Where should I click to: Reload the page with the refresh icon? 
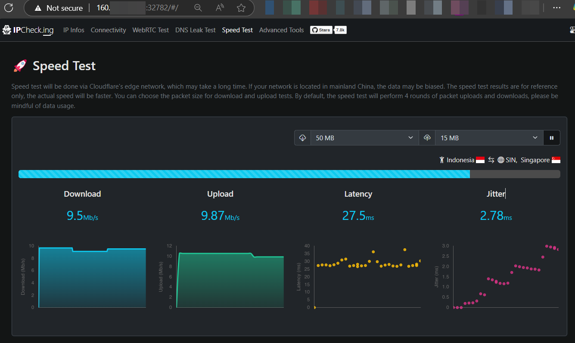click(9, 8)
